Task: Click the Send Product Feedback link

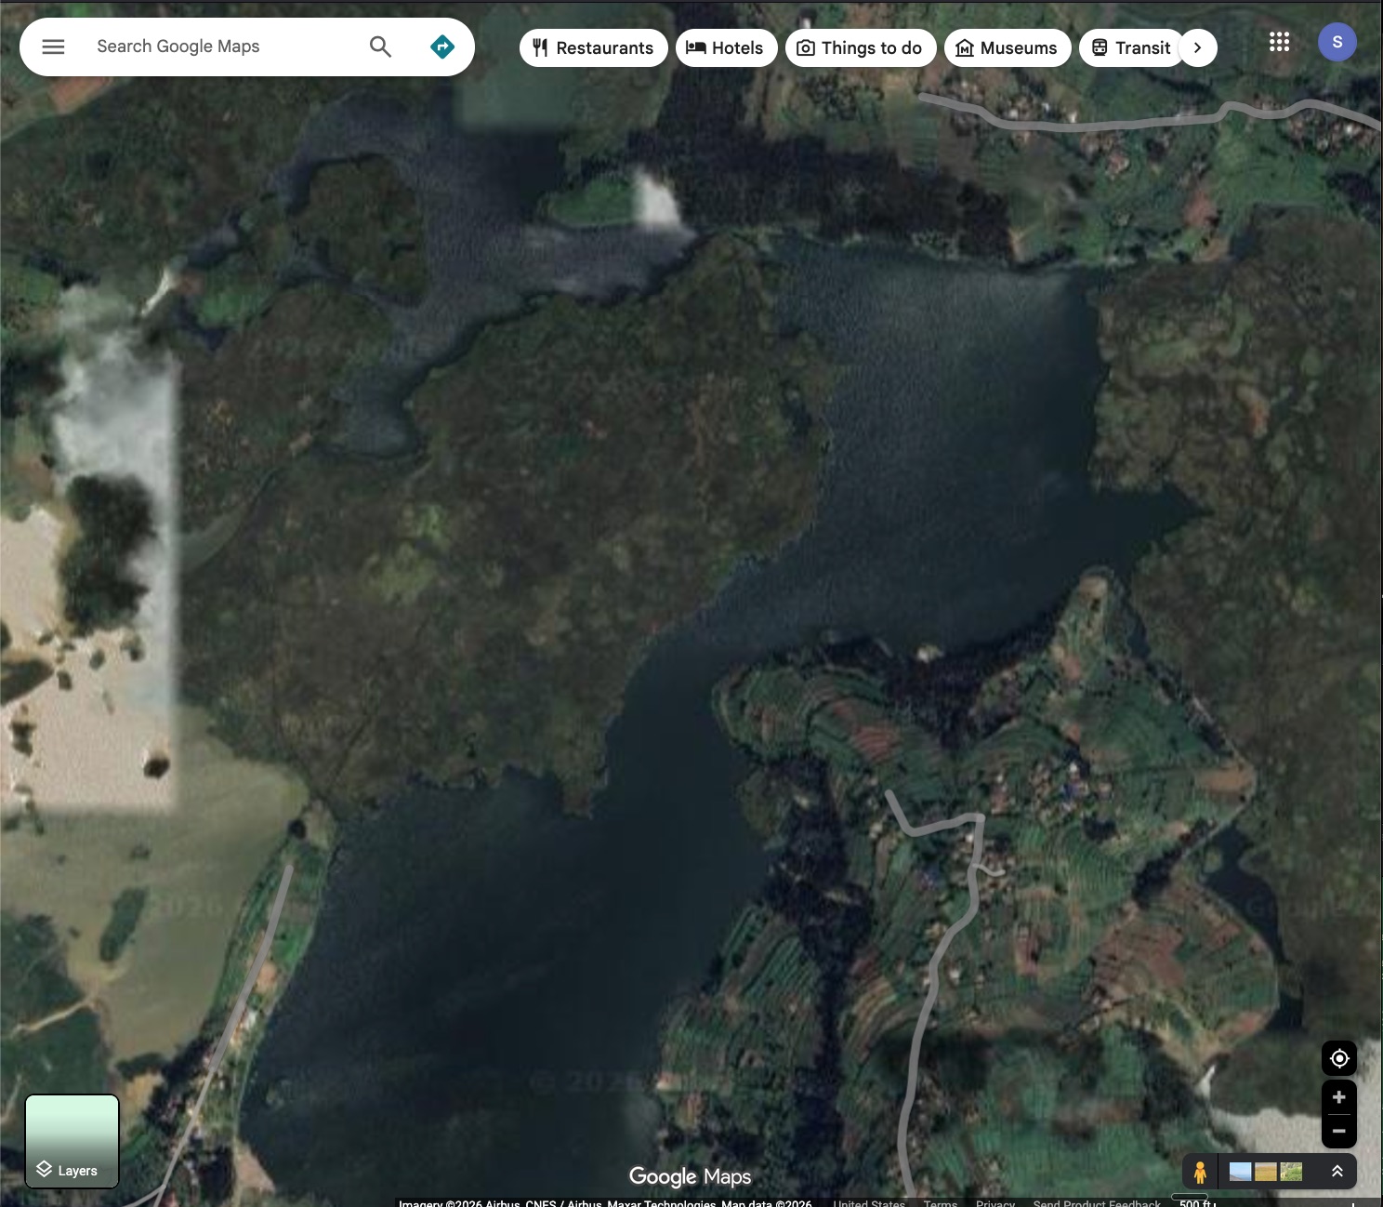Action: click(x=1095, y=1202)
